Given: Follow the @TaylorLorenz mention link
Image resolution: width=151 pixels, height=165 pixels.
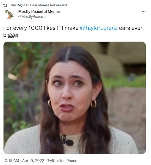Looking at the screenshot, I should pos(99,28).
